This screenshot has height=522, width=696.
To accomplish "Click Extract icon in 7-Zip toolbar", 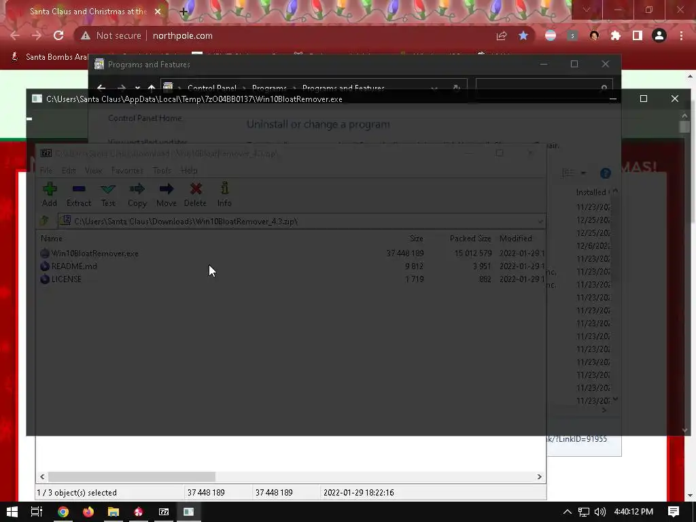I will [79, 189].
